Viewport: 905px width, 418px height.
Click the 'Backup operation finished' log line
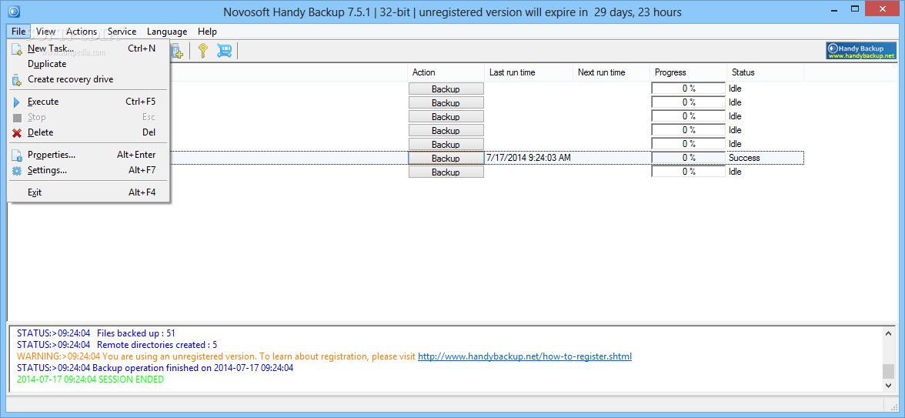(155, 368)
